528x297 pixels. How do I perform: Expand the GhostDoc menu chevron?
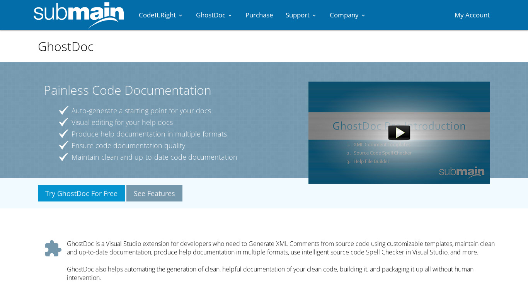pos(230,15)
